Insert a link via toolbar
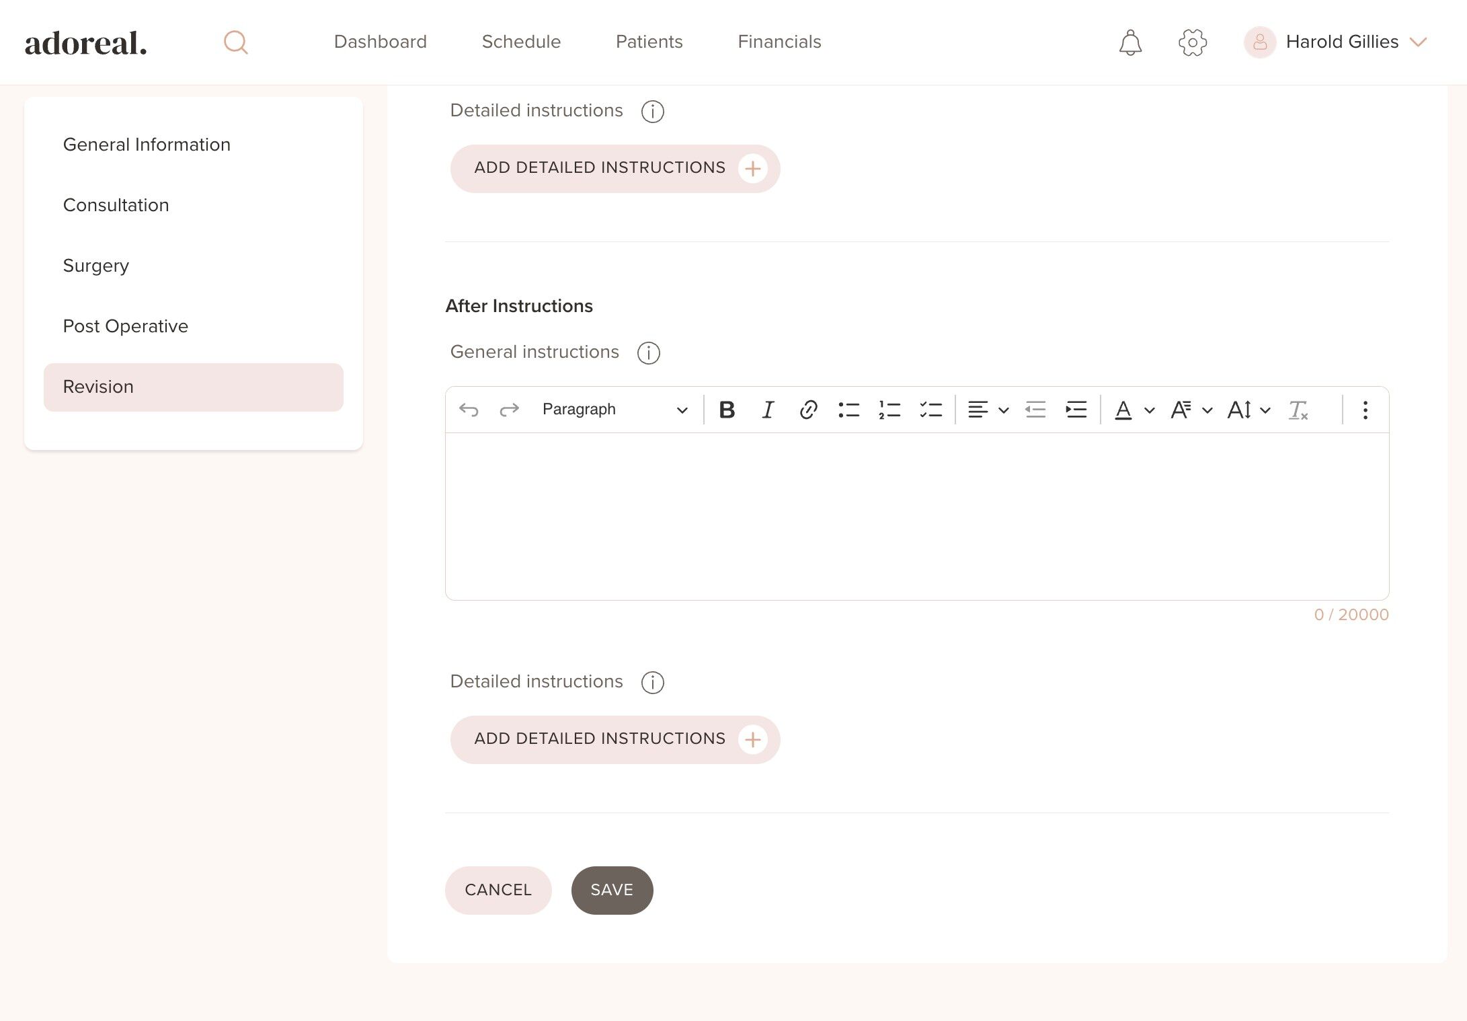This screenshot has width=1467, height=1021. click(808, 410)
